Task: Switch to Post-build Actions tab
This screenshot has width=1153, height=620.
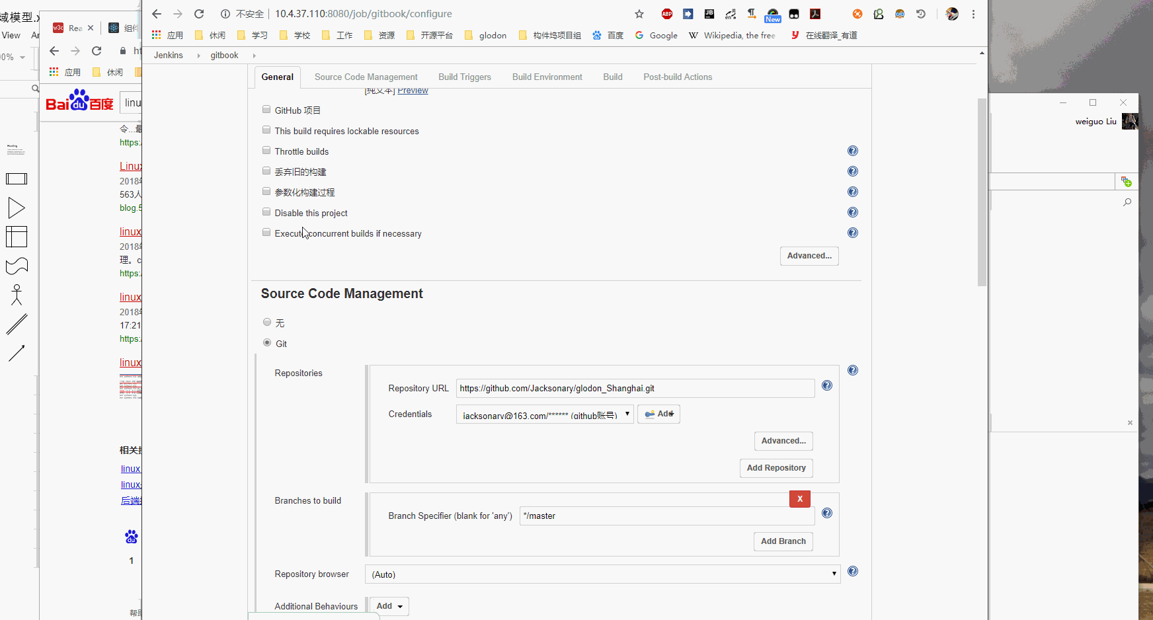Action: 678,77
